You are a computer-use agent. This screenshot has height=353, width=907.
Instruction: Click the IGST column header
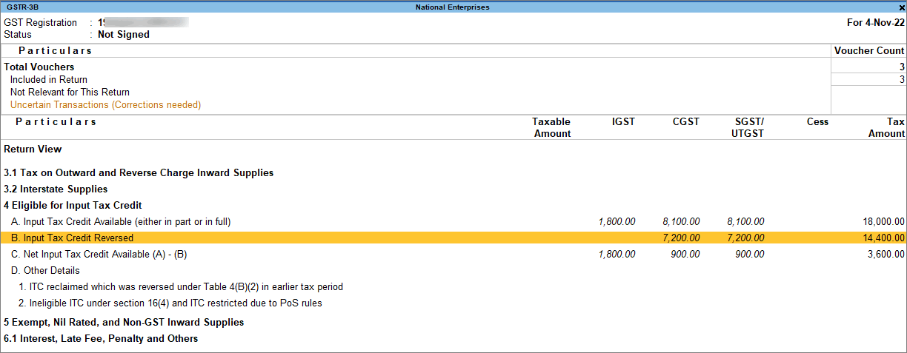pos(624,122)
